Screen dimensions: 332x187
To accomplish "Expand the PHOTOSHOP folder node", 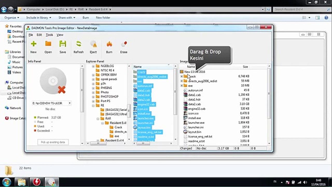I will pyautogui.click(x=93, y=97).
